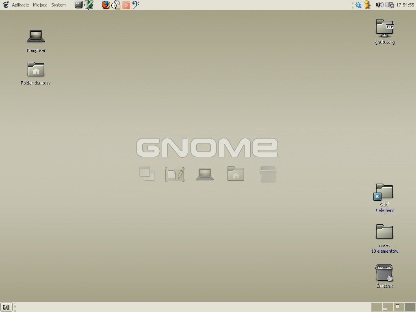Open the Aplikacje menu

(x=20, y=5)
